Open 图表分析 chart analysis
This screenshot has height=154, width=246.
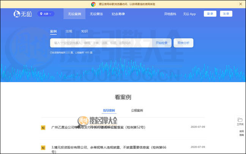pyautogui.click(x=184, y=43)
